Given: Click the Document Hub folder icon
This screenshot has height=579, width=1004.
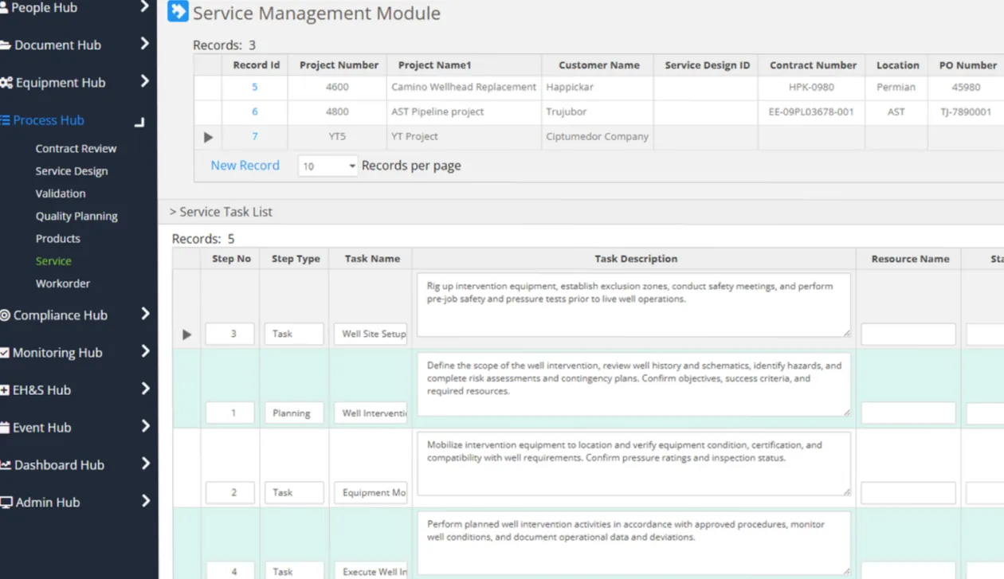Looking at the screenshot, I should point(5,45).
